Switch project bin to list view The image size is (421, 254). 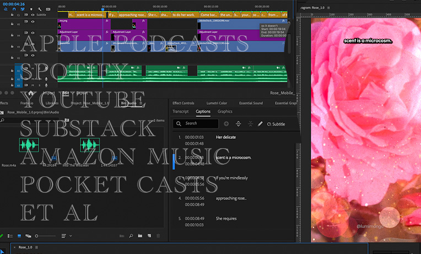[10, 236]
